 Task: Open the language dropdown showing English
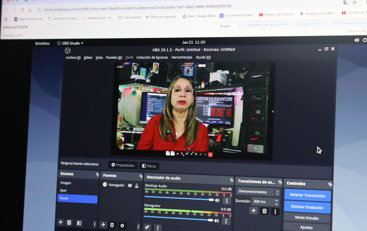[x=227, y=26]
